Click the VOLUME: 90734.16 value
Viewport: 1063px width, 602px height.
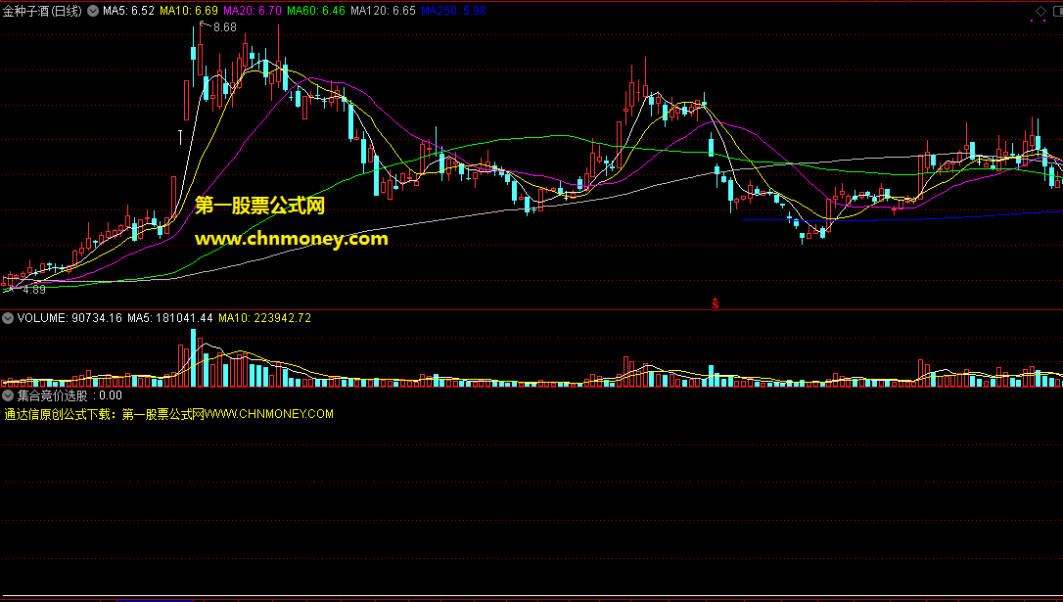(69, 318)
